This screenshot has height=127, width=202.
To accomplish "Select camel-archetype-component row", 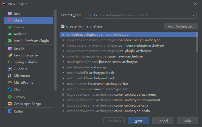I will 128,100.
